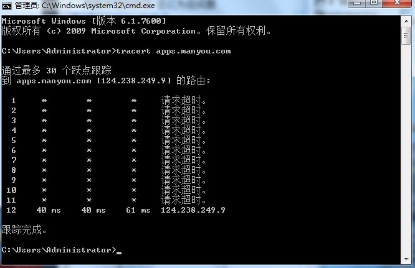Minimize the cmd.exe window
Viewport: 415px width, 268px height.
coord(357,3)
